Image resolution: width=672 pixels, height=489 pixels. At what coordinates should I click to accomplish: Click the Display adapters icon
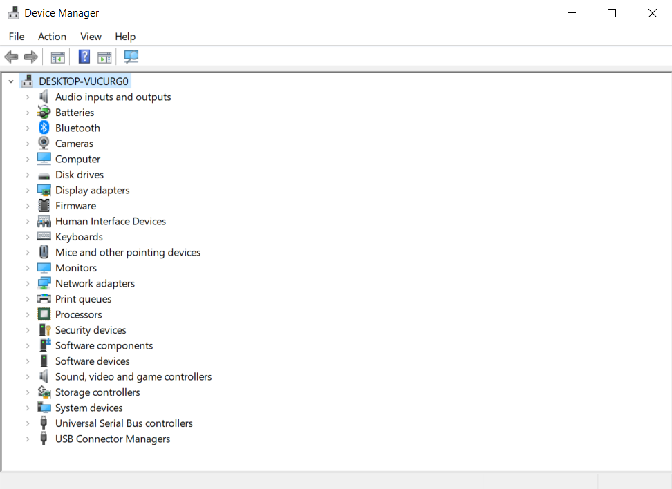(x=44, y=190)
